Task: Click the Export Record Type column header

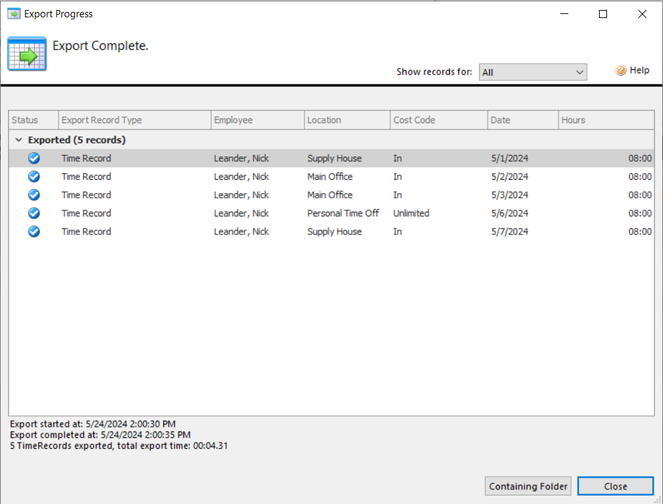Action: pos(135,121)
